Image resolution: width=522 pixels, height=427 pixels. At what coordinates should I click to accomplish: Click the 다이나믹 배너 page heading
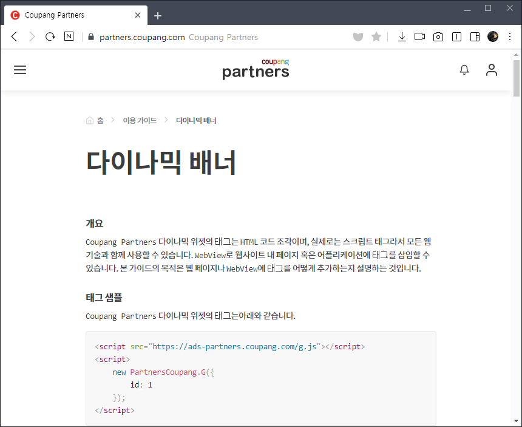click(161, 163)
